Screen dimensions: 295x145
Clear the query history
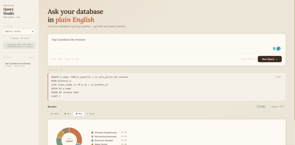31,57
